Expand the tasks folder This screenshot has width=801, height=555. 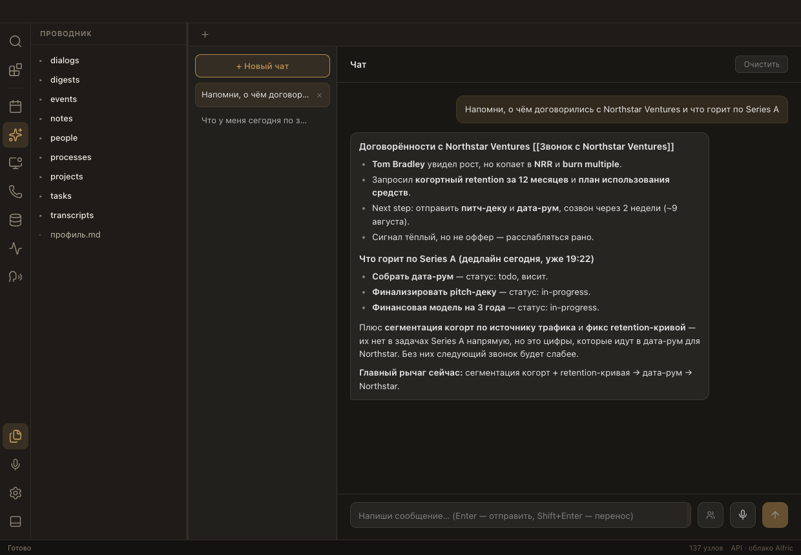(108, 196)
